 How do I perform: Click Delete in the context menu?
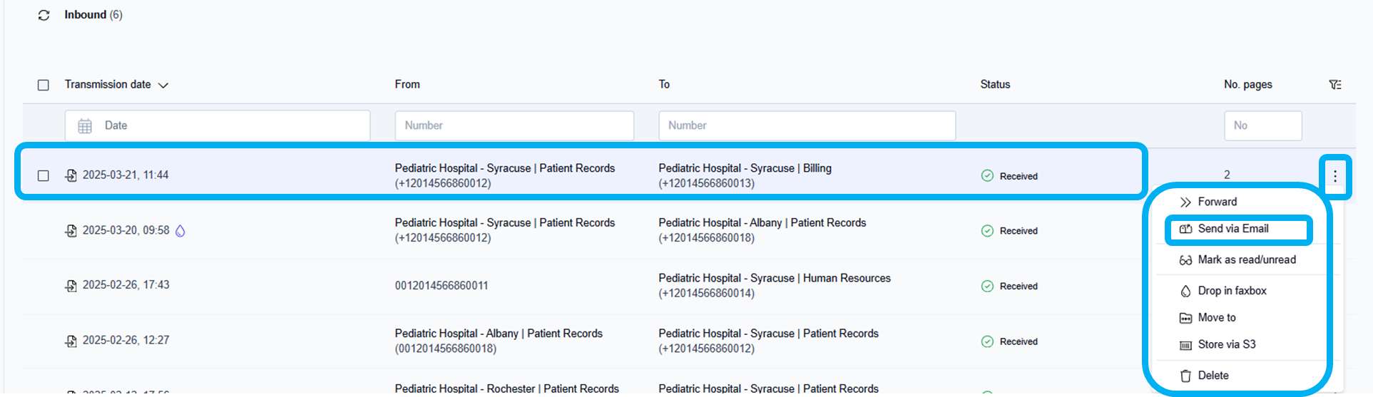tap(1213, 376)
